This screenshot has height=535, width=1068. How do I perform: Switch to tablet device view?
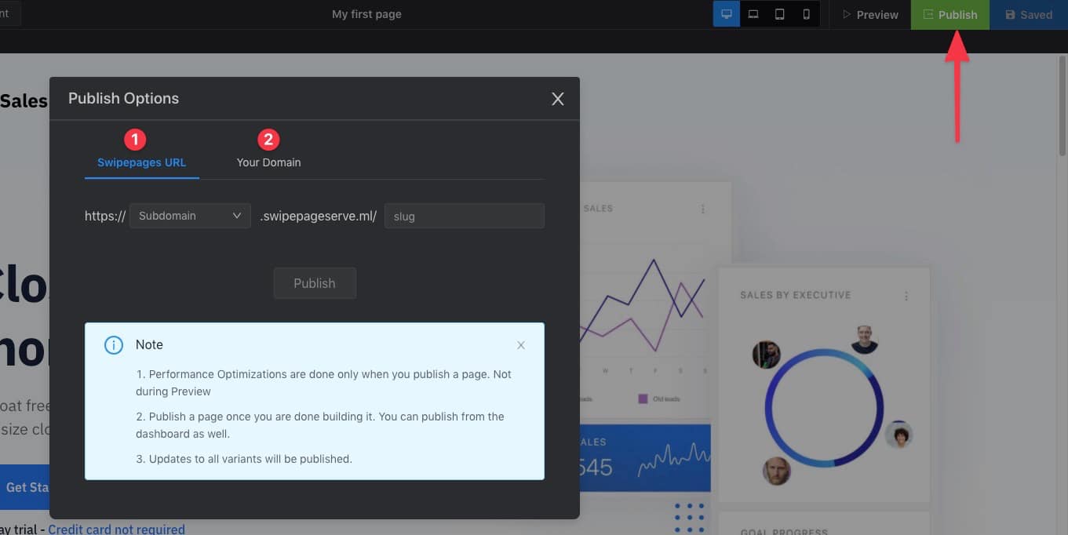[779, 14]
